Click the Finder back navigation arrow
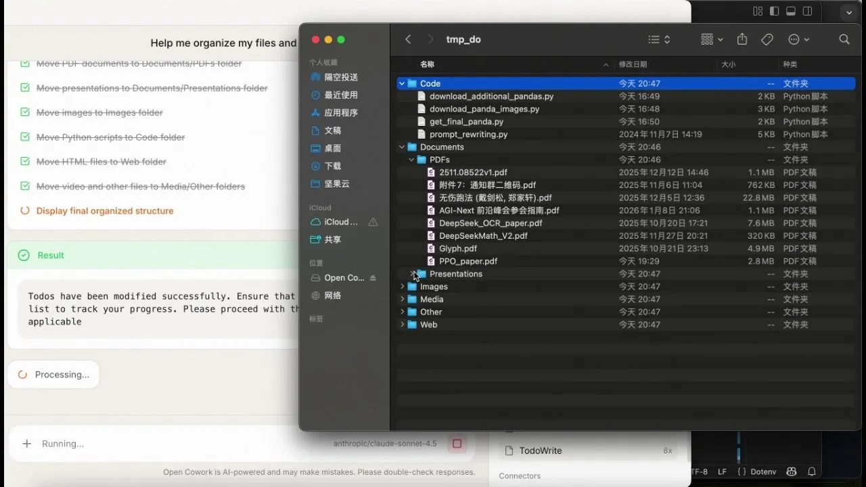Image resolution: width=866 pixels, height=487 pixels. tap(408, 39)
